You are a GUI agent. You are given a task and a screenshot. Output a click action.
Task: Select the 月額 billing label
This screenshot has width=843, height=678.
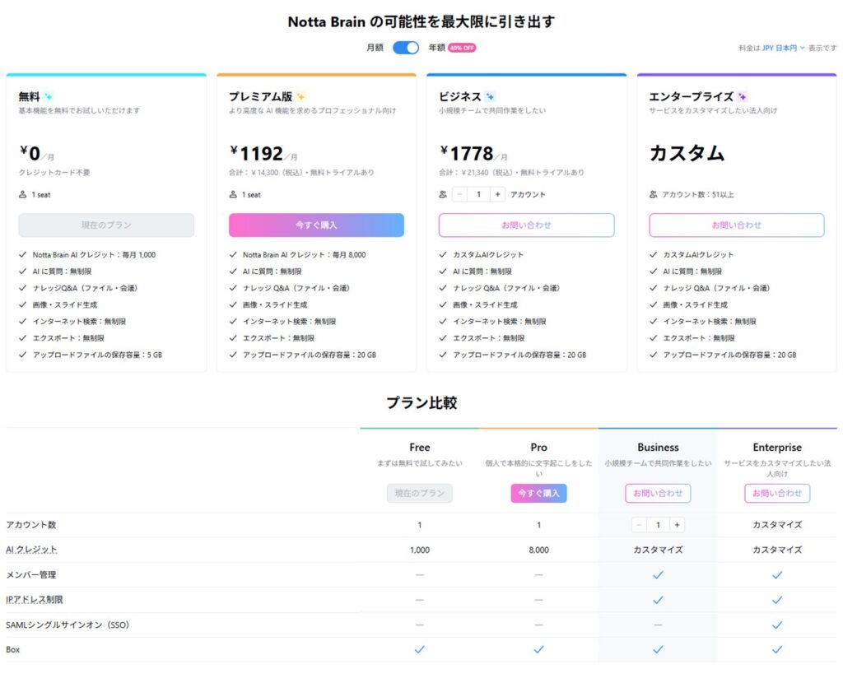point(375,48)
